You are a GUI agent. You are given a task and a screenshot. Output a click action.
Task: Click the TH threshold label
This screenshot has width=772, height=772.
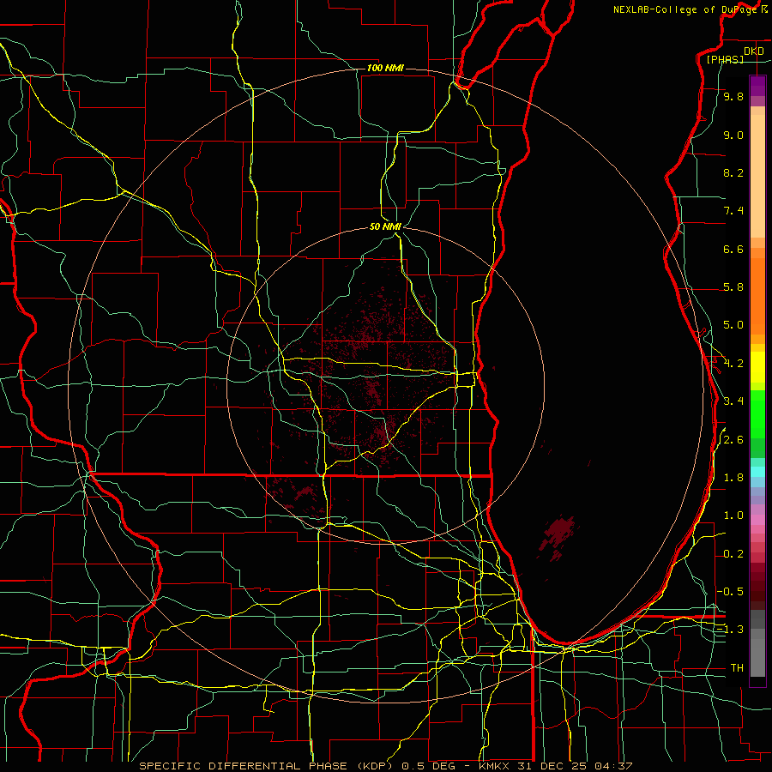pyautogui.click(x=737, y=668)
